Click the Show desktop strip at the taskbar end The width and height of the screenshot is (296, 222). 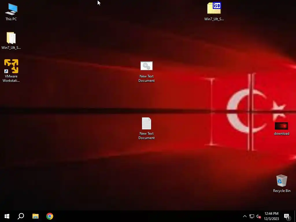coord(295,216)
